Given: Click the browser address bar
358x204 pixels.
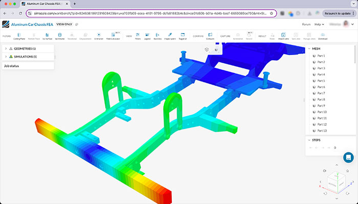Looking at the screenshot, I should [150, 13].
